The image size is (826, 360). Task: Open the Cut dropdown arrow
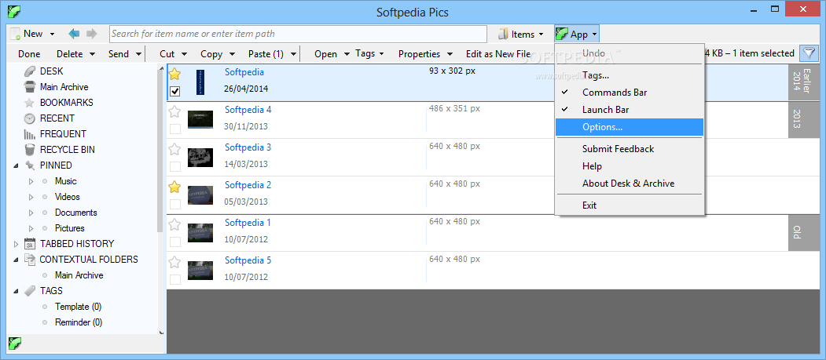coord(184,53)
